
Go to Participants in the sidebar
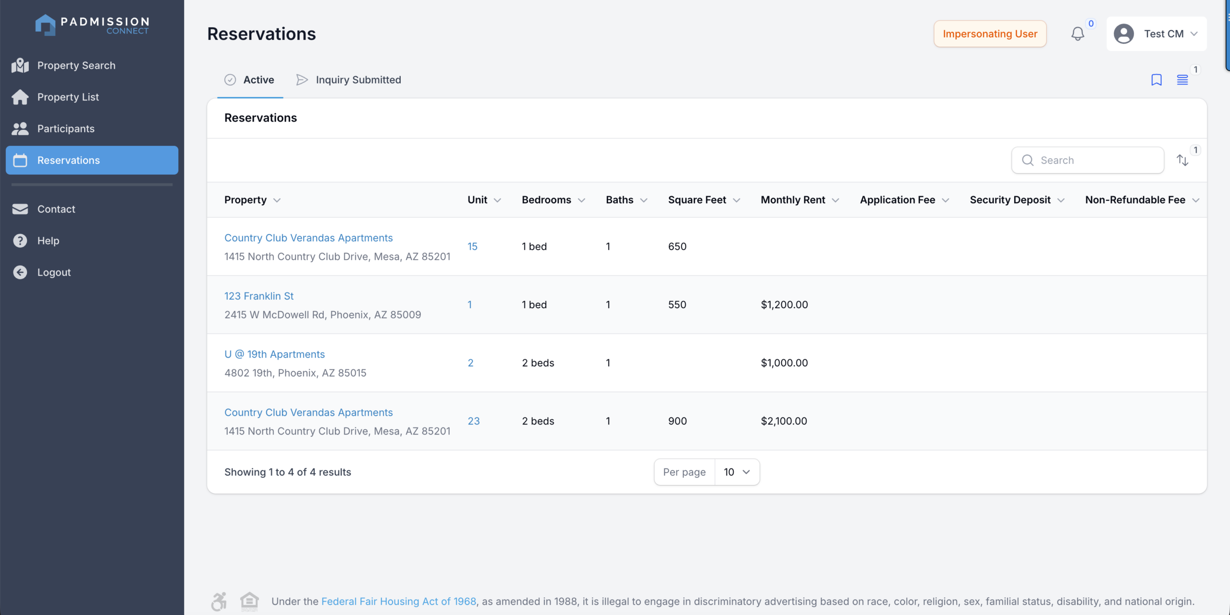66,129
